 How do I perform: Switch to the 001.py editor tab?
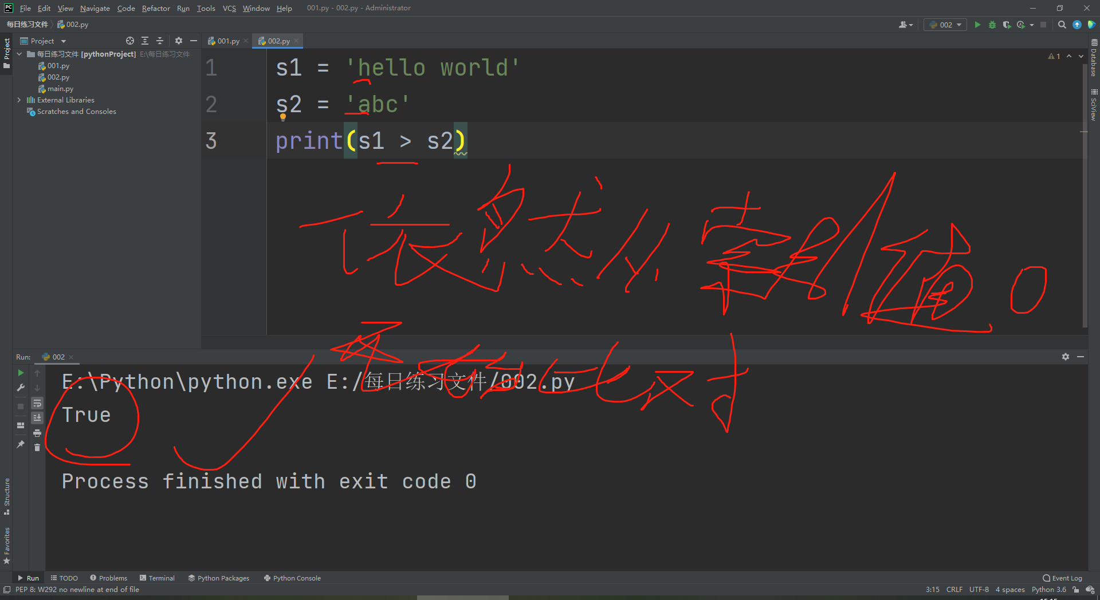[227, 41]
